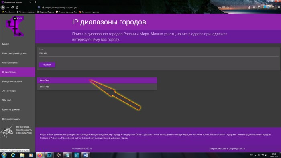Open the media player taskbar icon
The image size is (281, 158).
31,155
